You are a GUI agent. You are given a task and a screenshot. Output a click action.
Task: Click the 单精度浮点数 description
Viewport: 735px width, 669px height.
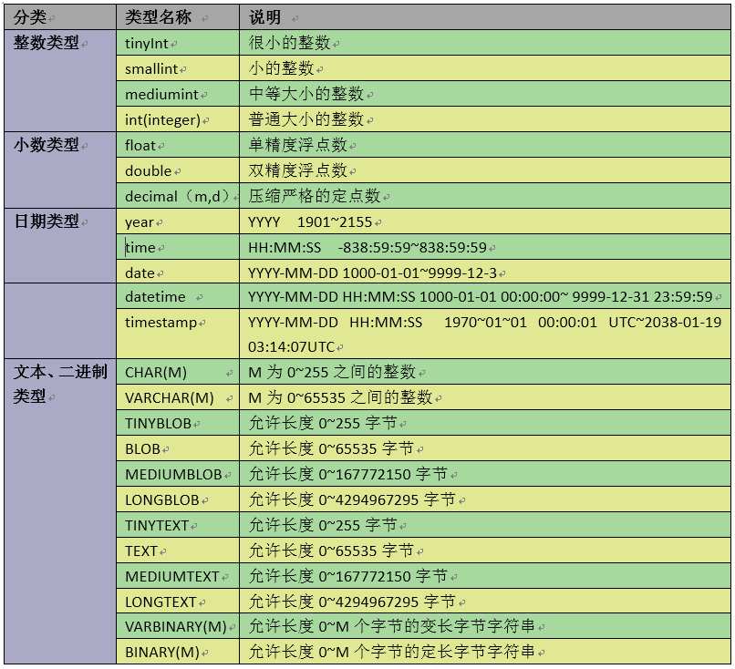point(297,145)
